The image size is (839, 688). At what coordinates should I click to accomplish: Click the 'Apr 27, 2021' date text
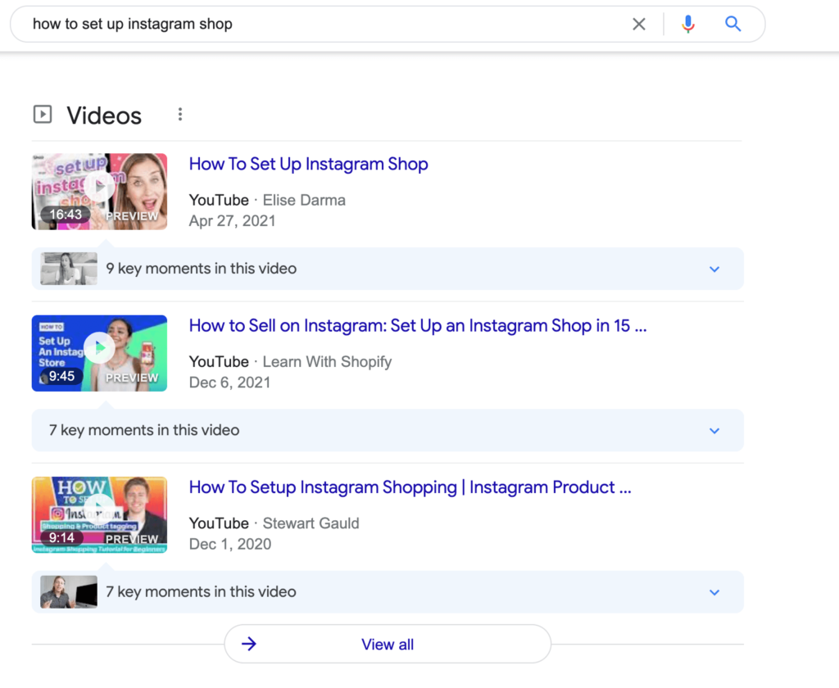232,221
